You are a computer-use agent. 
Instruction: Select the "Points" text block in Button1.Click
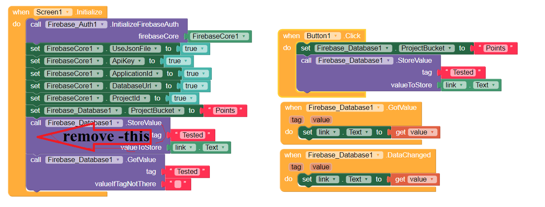point(495,48)
